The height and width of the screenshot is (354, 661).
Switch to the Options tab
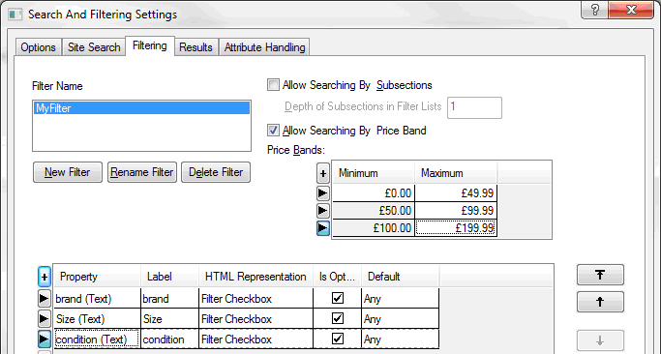tap(39, 47)
